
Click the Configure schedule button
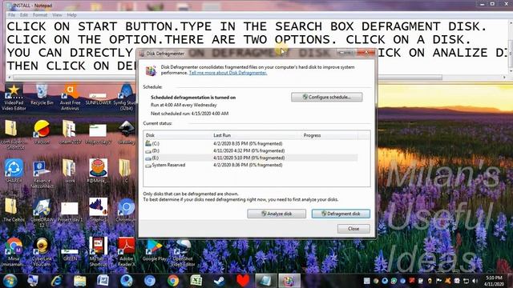click(326, 97)
